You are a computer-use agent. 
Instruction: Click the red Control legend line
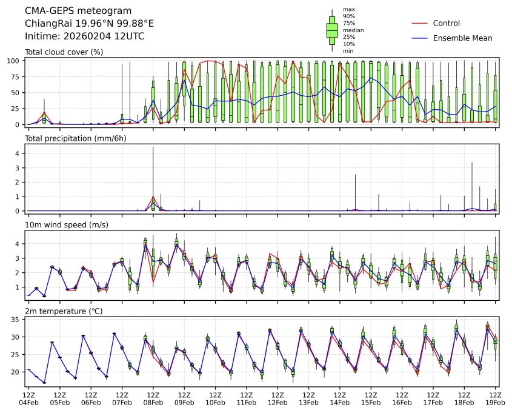click(419, 24)
